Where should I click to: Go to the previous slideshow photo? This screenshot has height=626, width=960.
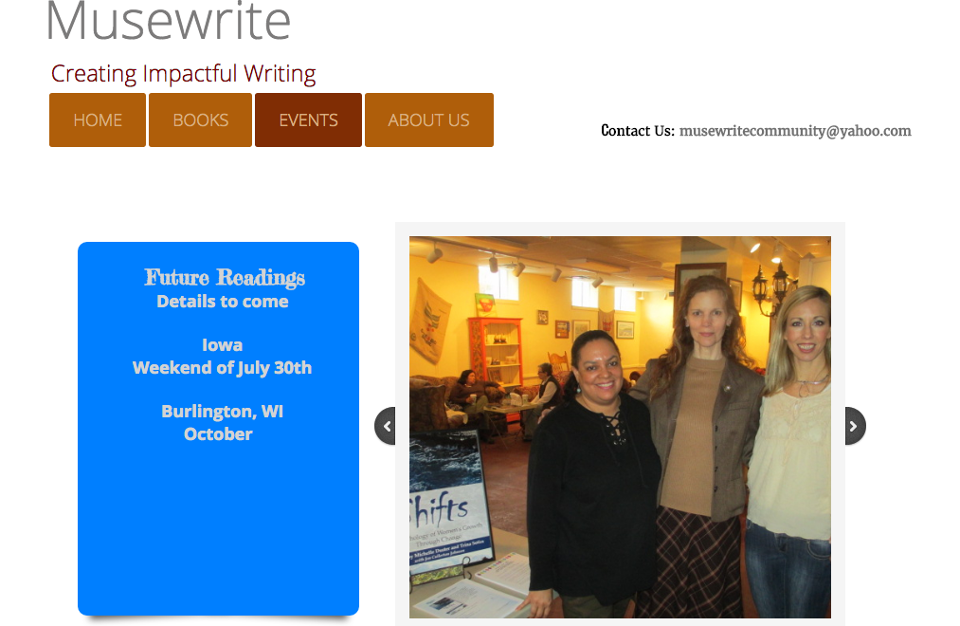385,426
